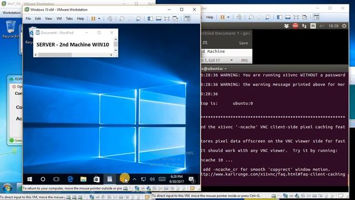Click the Ln 1, Col 17 status in gedit
Image resolution: width=355 pixels, height=200 pixels.
click(x=211, y=60)
